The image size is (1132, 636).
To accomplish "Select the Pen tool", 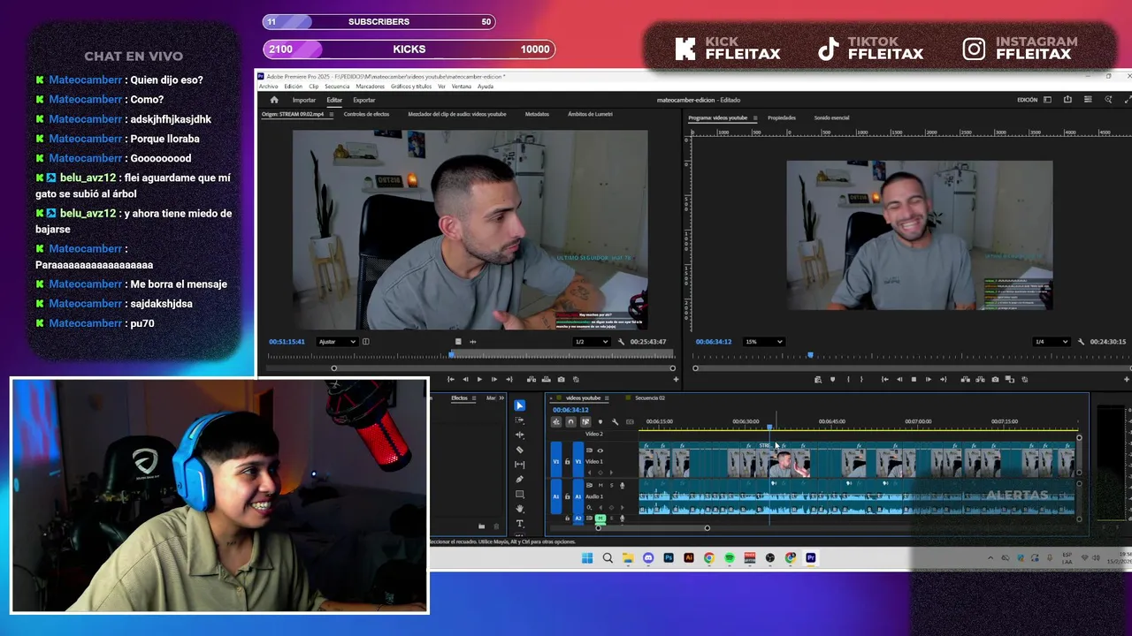I will coord(520,479).
